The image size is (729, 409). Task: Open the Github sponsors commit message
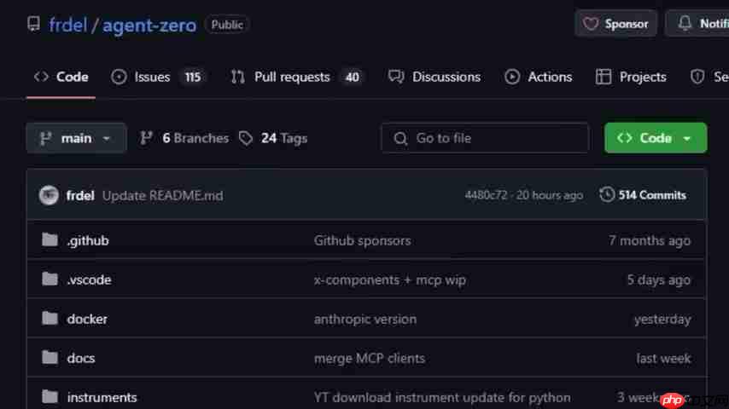[362, 241]
